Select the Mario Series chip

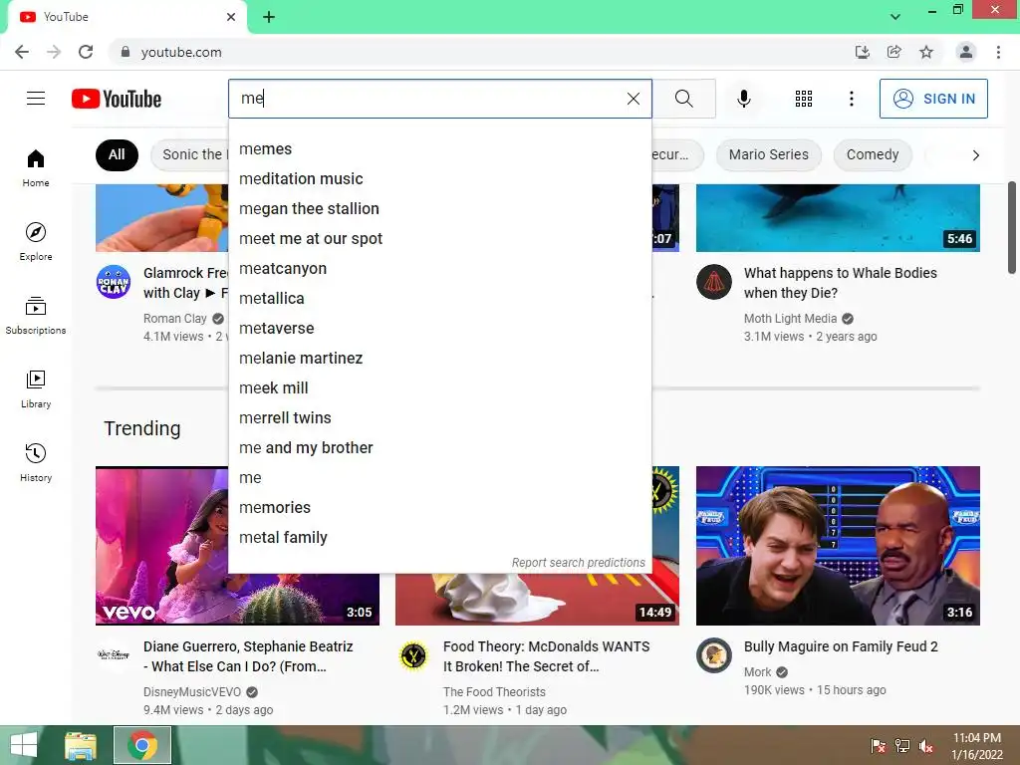click(768, 154)
